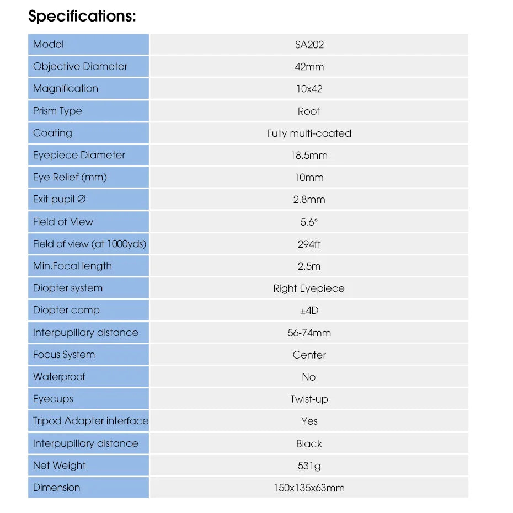Select the Right Eyepiece value
The height and width of the screenshot is (513, 513).
309,288
